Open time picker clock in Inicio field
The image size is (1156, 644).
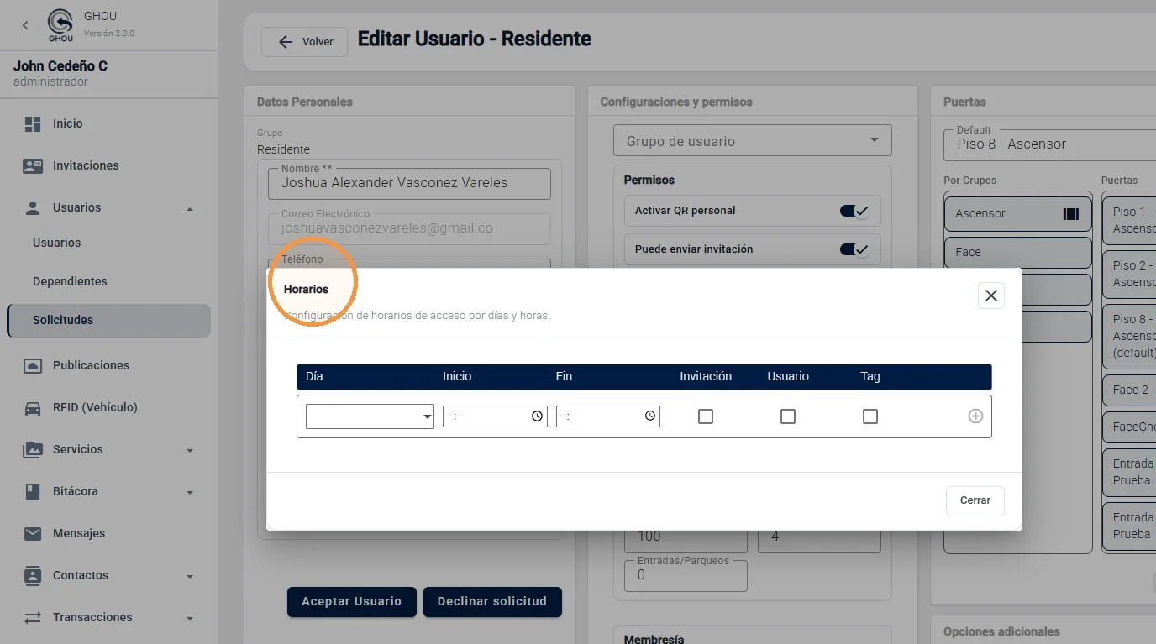tap(538, 416)
